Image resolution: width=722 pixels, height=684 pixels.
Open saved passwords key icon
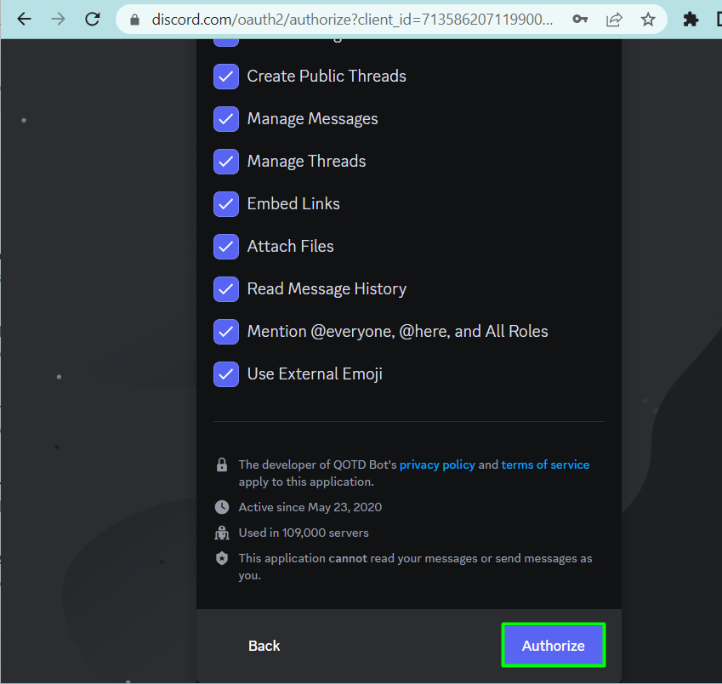click(x=580, y=20)
